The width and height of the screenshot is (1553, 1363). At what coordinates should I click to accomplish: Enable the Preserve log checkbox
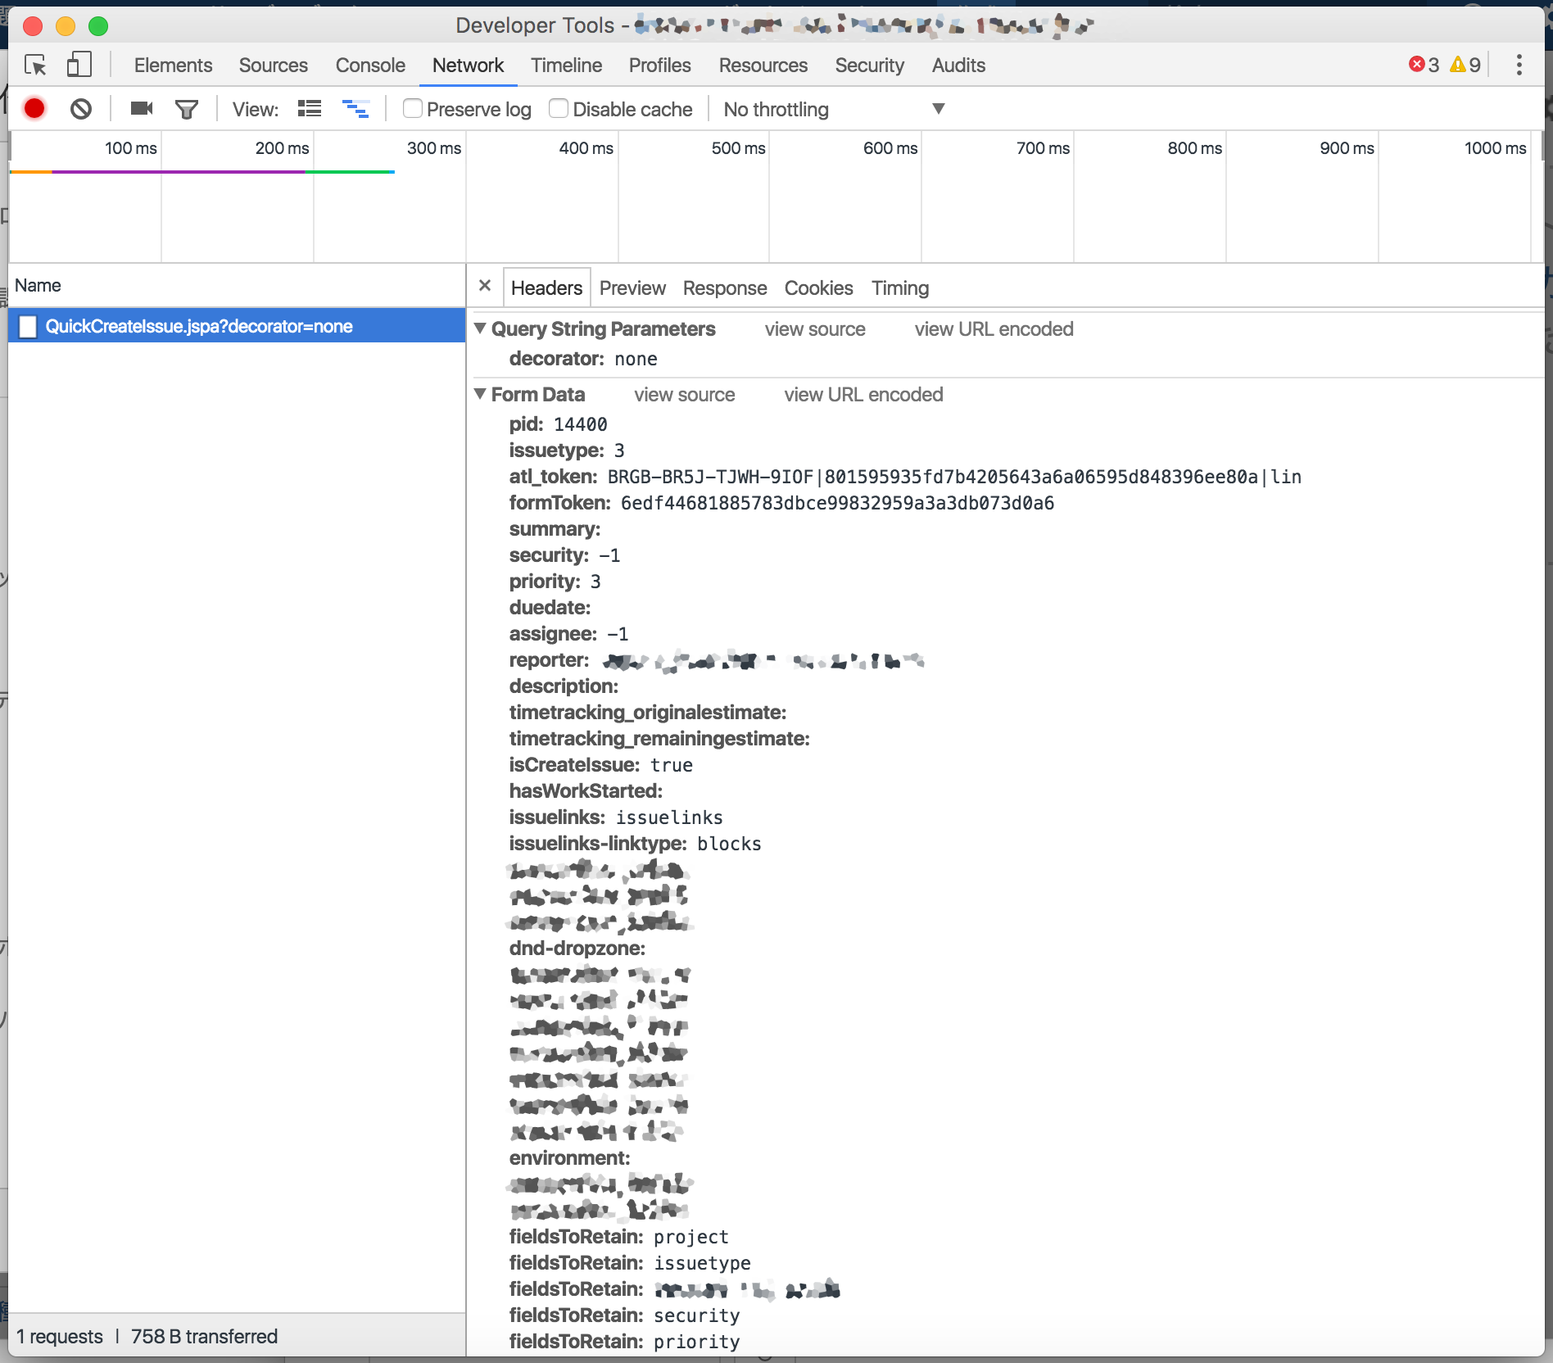(413, 108)
